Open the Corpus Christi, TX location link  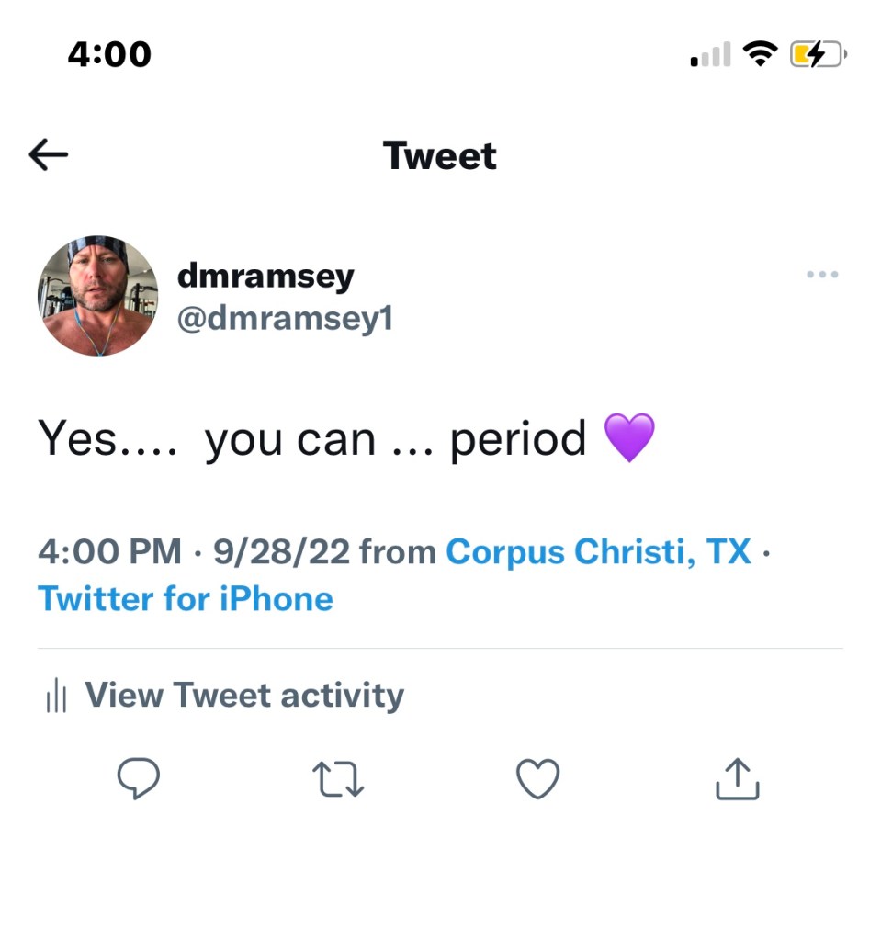coord(598,552)
